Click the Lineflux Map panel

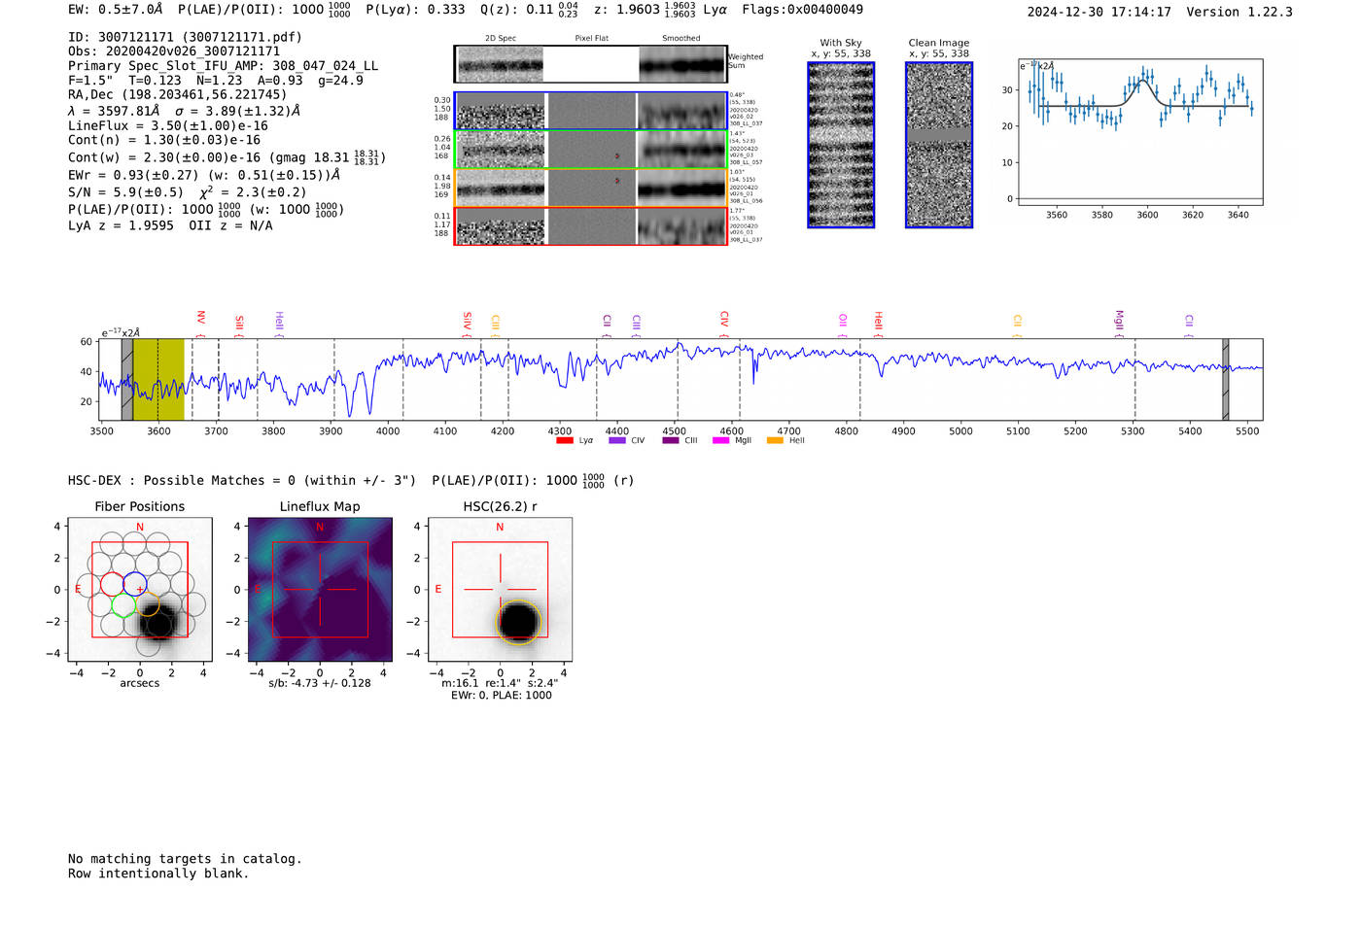click(320, 589)
